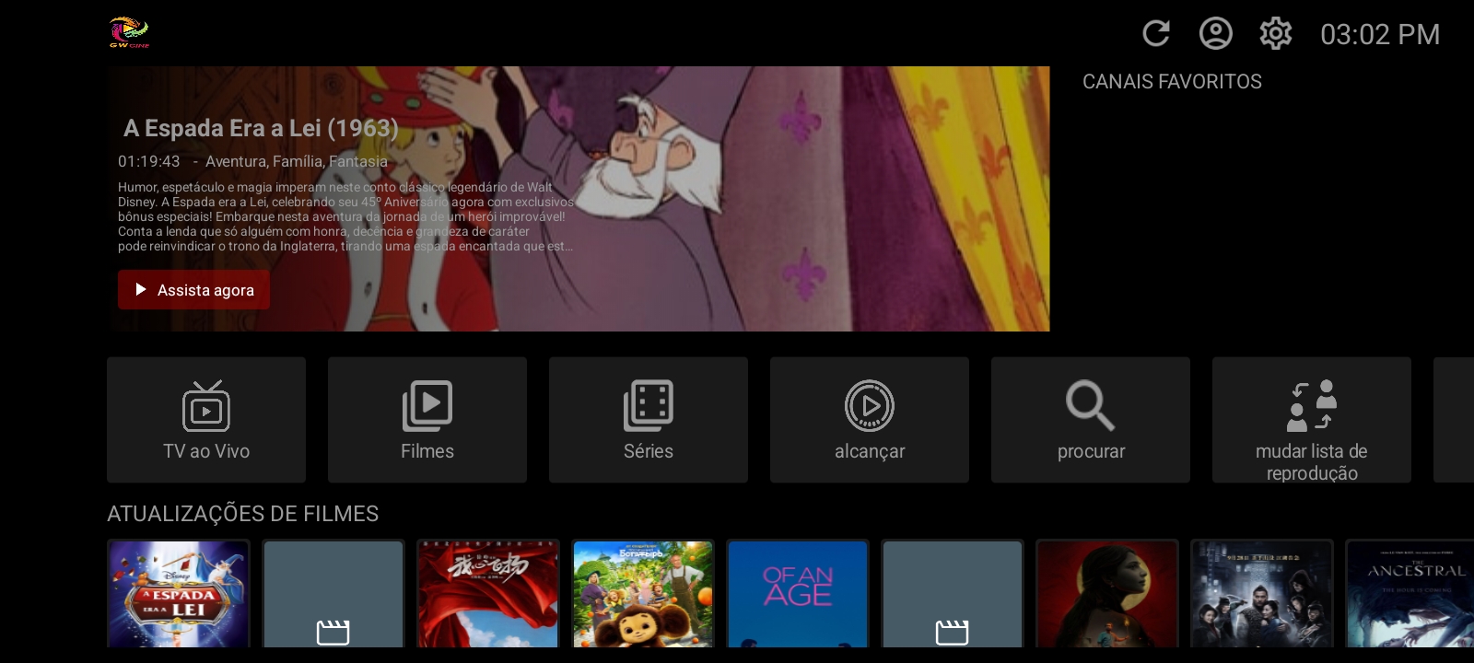Open the A Espada Era a Lei poster
Screen dimensions: 1474x663
click(179, 594)
